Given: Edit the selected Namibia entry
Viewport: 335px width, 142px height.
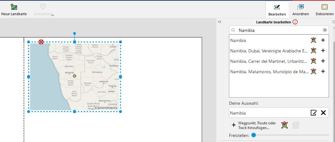Looking at the screenshot, I should (314, 113).
